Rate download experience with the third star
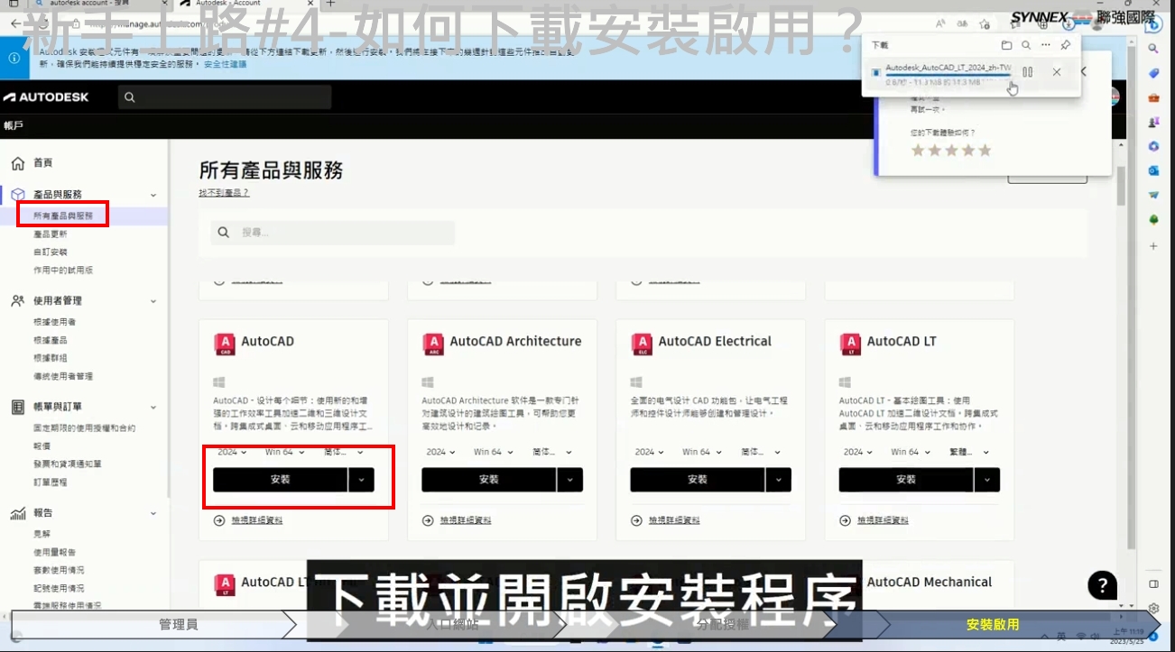This screenshot has width=1175, height=652. pyautogui.click(x=951, y=151)
